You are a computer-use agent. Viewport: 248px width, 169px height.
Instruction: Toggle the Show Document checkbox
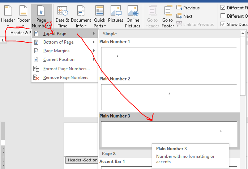click(x=223, y=24)
